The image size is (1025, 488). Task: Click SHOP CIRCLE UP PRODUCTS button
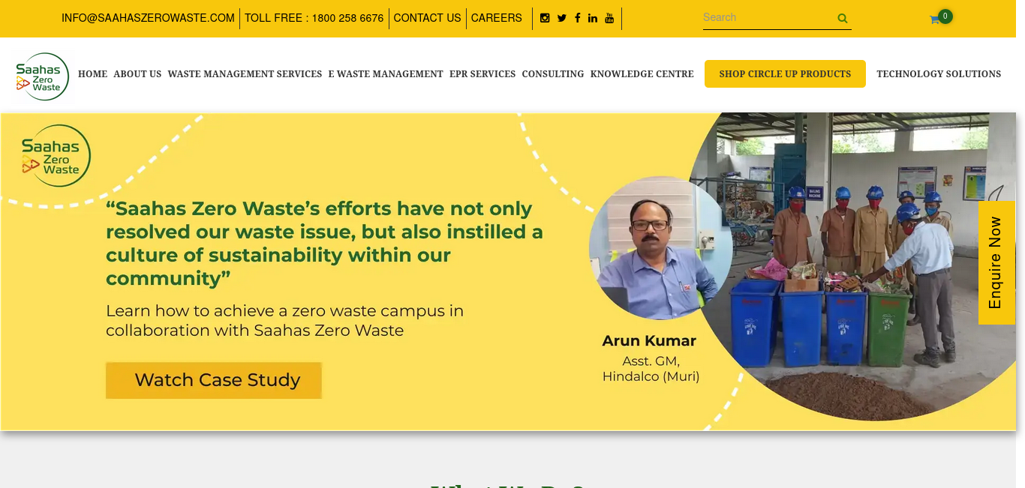pos(785,74)
